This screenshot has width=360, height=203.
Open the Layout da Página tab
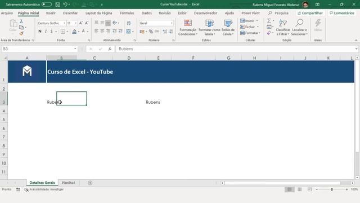[x=99, y=13]
